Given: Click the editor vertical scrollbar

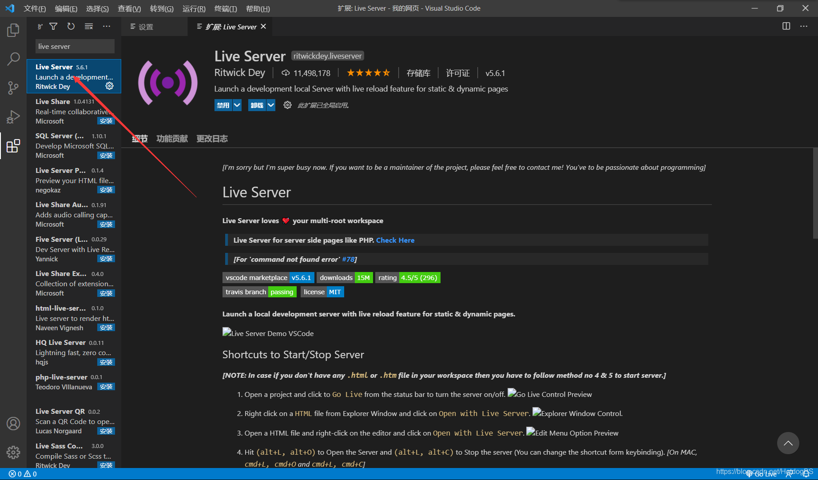Looking at the screenshot, I should (x=815, y=194).
